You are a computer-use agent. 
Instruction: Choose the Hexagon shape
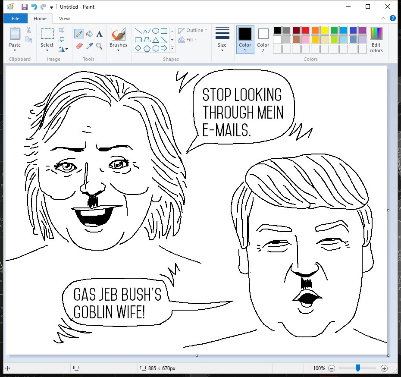[x=156, y=48]
